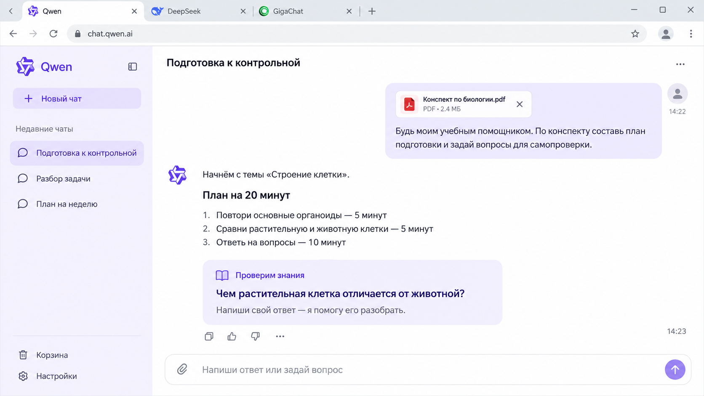
Task: Click timestamp 14:23
Action: [x=677, y=331]
